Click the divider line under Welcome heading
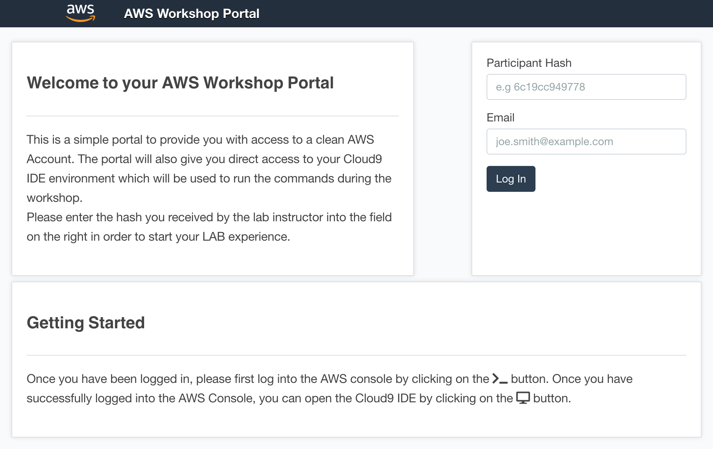Viewport: 713px width, 449px height. coord(212,116)
